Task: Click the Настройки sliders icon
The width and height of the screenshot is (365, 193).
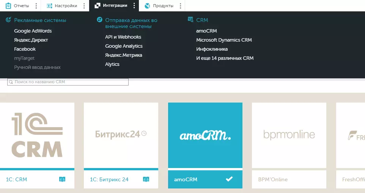Action: (x=49, y=6)
